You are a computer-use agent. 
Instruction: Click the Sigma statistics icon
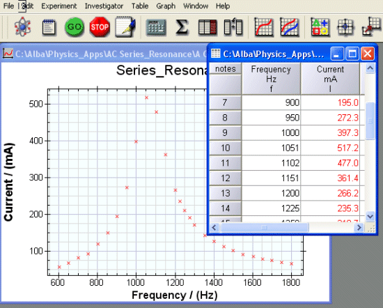(x=182, y=26)
